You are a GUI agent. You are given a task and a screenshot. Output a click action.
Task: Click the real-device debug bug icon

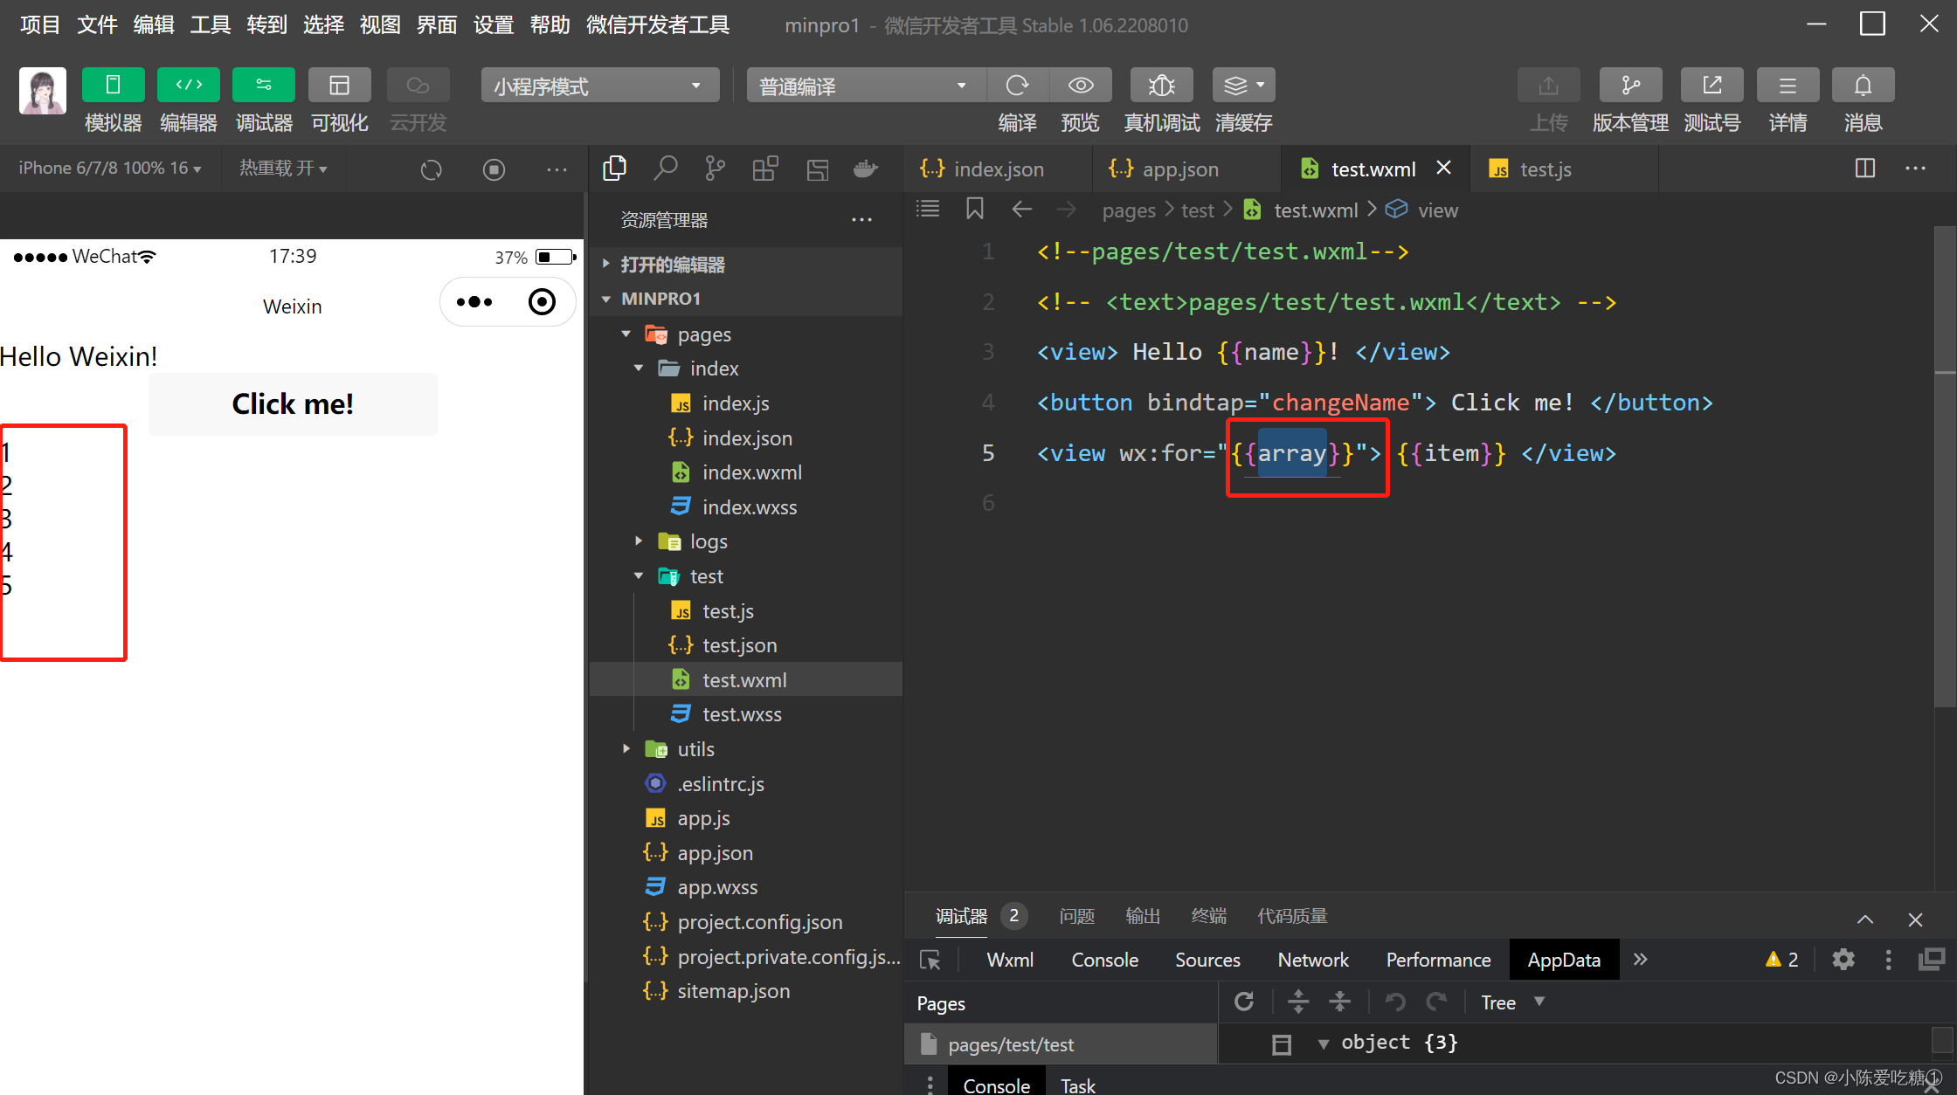(x=1161, y=86)
